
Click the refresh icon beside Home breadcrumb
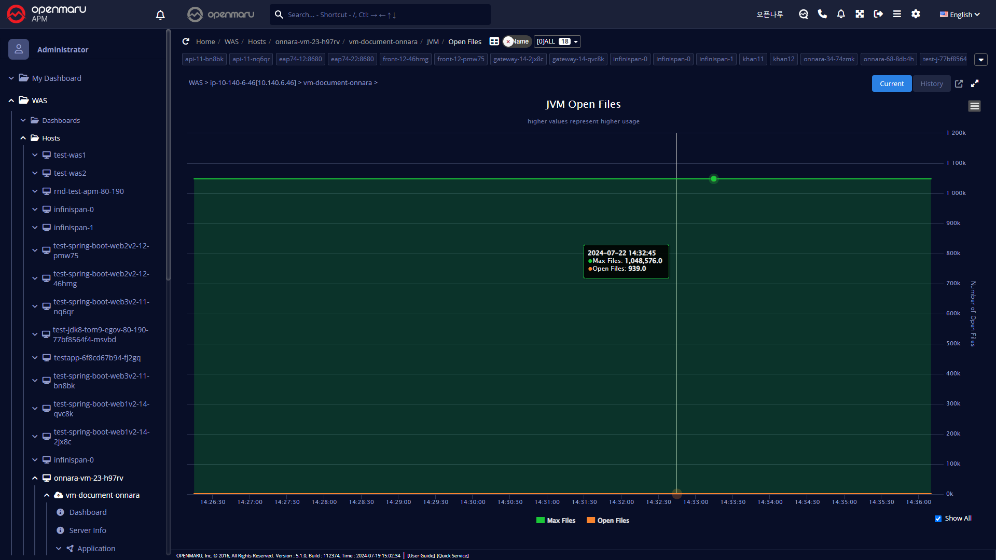point(186,41)
